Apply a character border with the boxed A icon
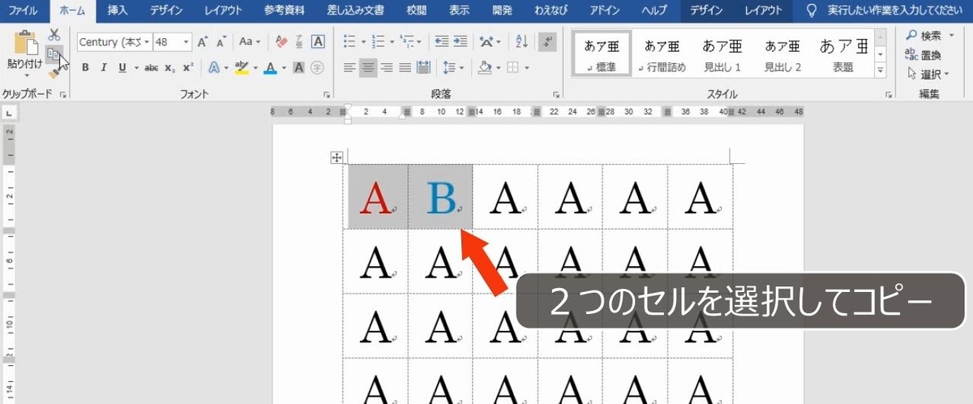Viewport: 973px width, 404px height. click(318, 42)
